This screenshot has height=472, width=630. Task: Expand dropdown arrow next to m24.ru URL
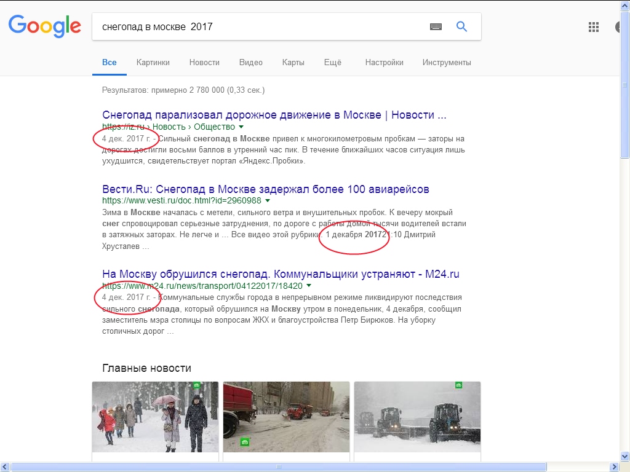(x=309, y=286)
